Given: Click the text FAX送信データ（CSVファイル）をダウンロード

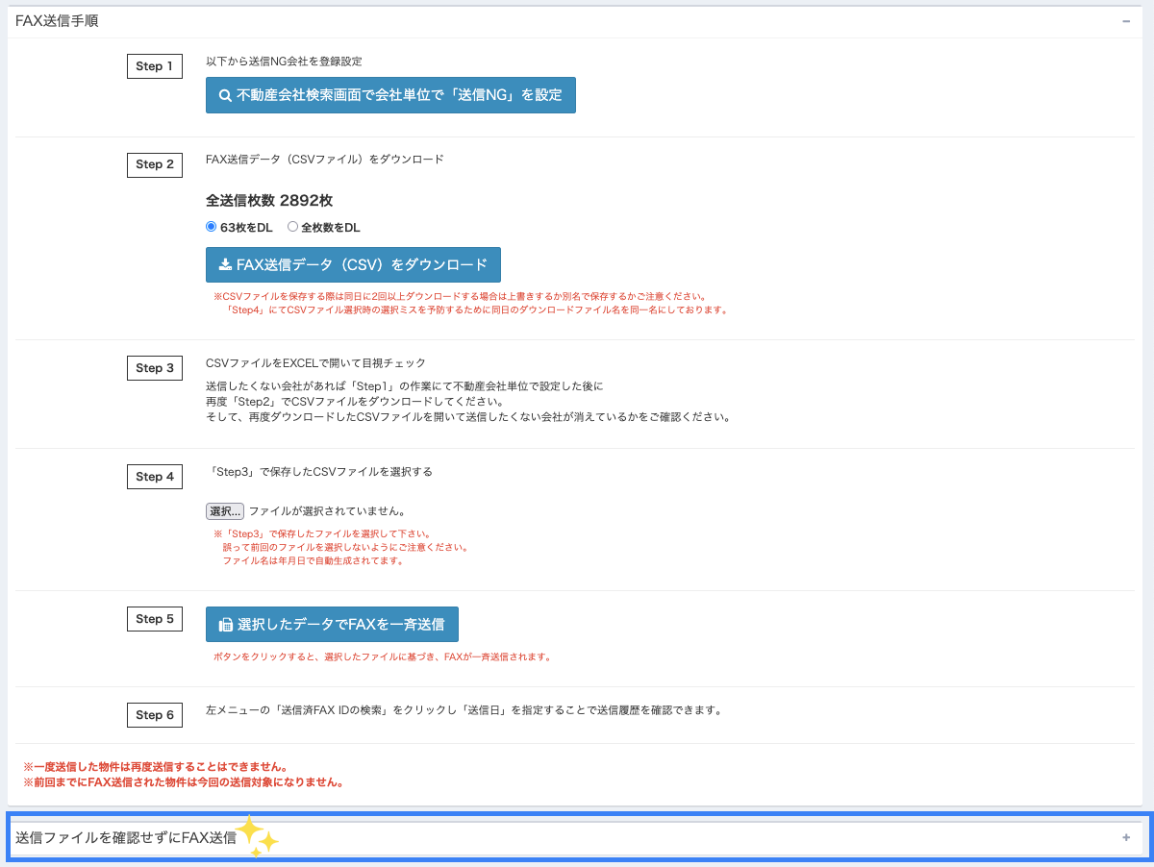Looking at the screenshot, I should click(325, 160).
